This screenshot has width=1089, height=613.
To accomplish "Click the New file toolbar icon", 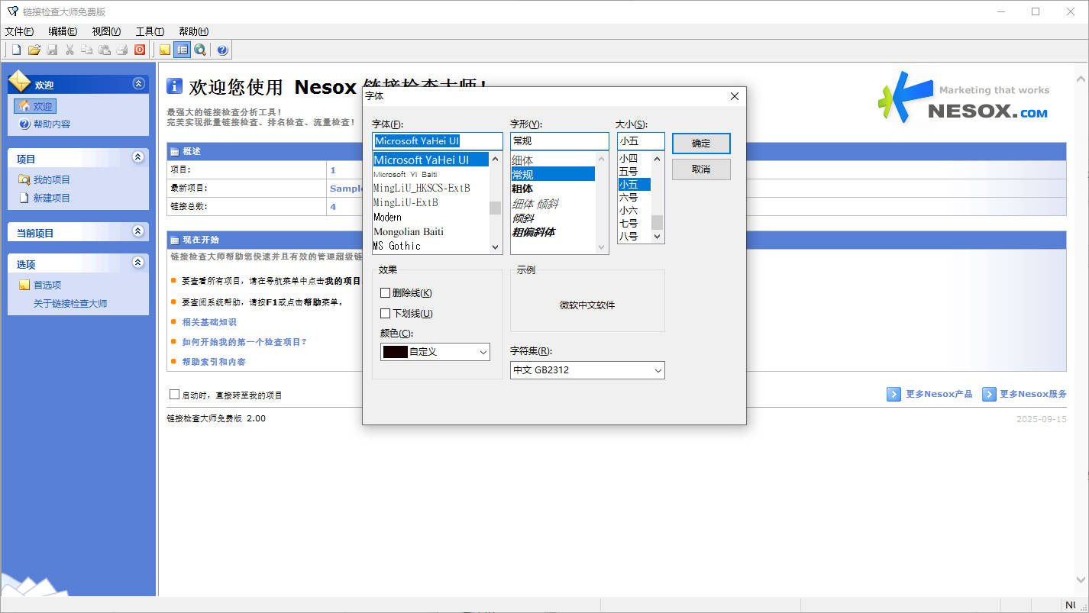I will [x=16, y=50].
